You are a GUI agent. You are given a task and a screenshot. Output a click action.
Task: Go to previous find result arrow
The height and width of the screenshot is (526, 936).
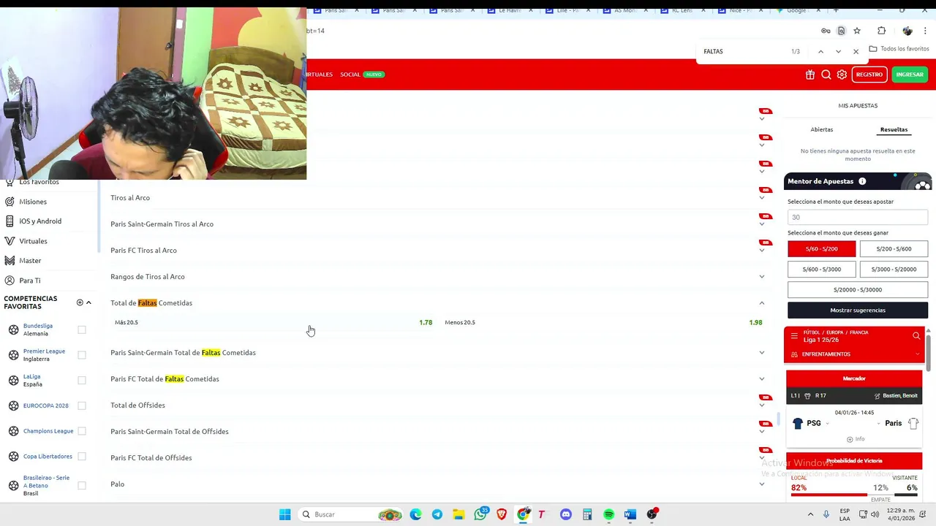tap(820, 52)
